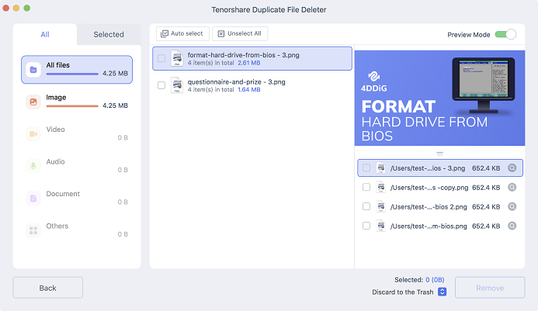Click the Unselect All button
538x311 pixels.
pyautogui.click(x=240, y=33)
